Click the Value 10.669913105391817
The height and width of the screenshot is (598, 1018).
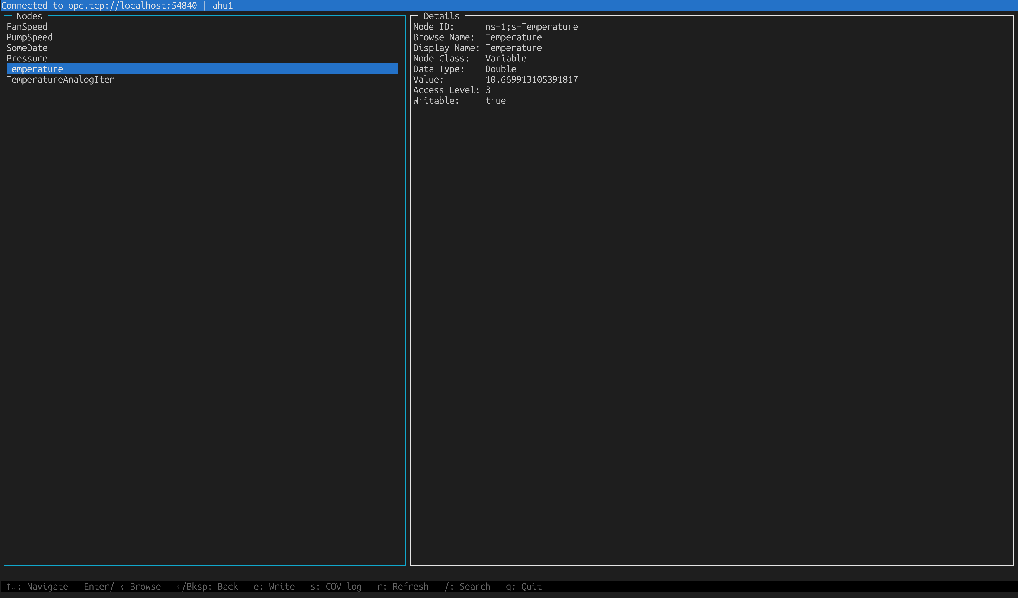coord(531,80)
